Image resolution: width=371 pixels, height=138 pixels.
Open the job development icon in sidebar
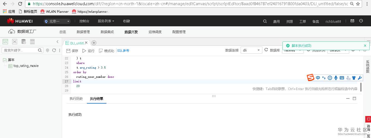click(15, 42)
